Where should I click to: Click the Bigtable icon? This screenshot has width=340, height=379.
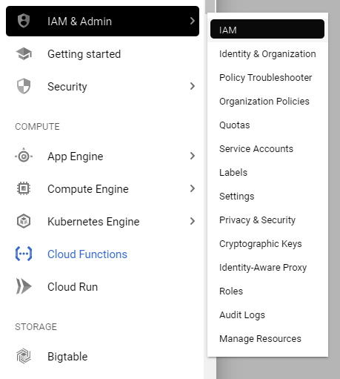24,356
